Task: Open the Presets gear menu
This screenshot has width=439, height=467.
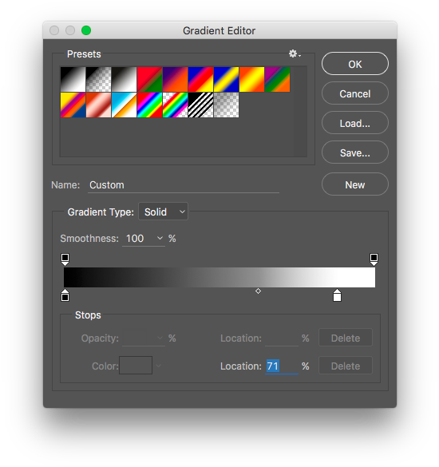Action: [x=295, y=54]
